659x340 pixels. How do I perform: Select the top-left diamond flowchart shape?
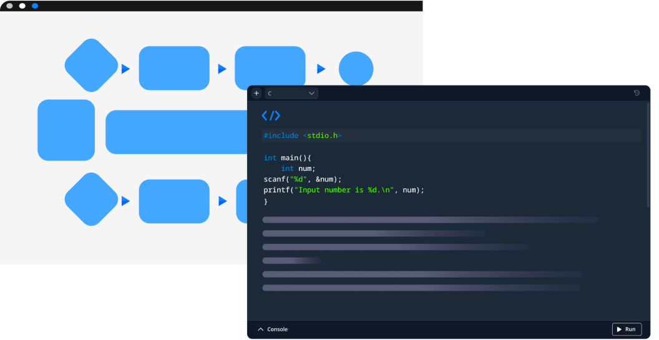[91, 66]
